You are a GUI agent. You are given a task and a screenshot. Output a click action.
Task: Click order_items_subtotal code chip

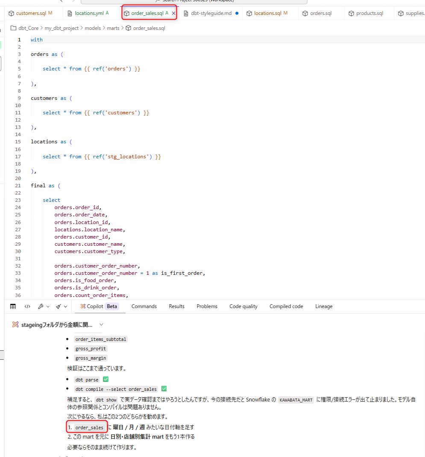(x=101, y=339)
